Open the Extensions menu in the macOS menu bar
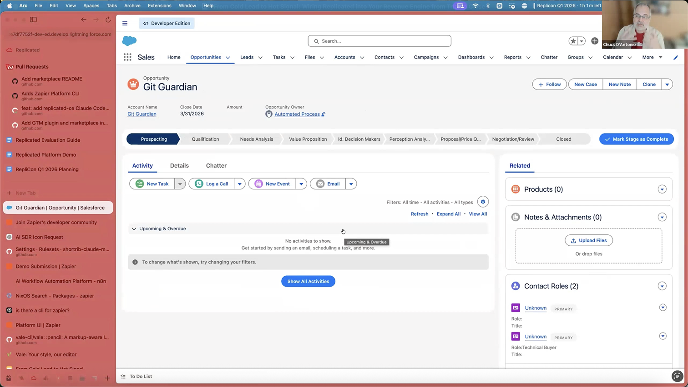 (x=160, y=5)
